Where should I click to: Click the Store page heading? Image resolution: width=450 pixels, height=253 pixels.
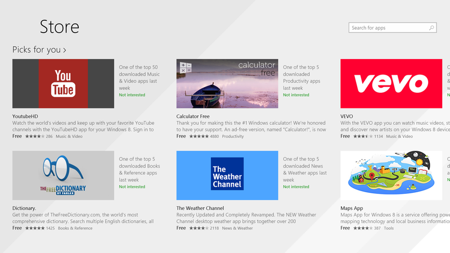60,26
